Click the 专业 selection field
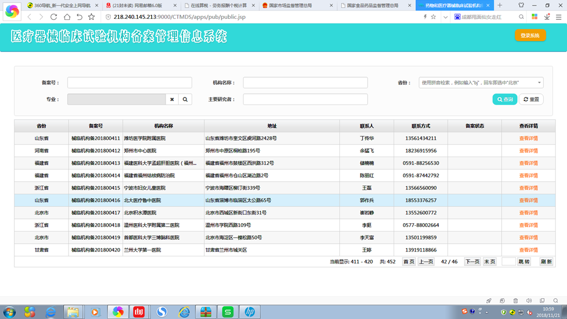567x319 pixels. (116, 100)
